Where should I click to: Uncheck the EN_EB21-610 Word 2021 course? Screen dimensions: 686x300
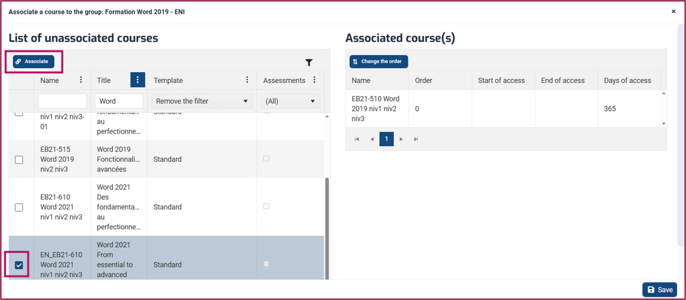19,265
